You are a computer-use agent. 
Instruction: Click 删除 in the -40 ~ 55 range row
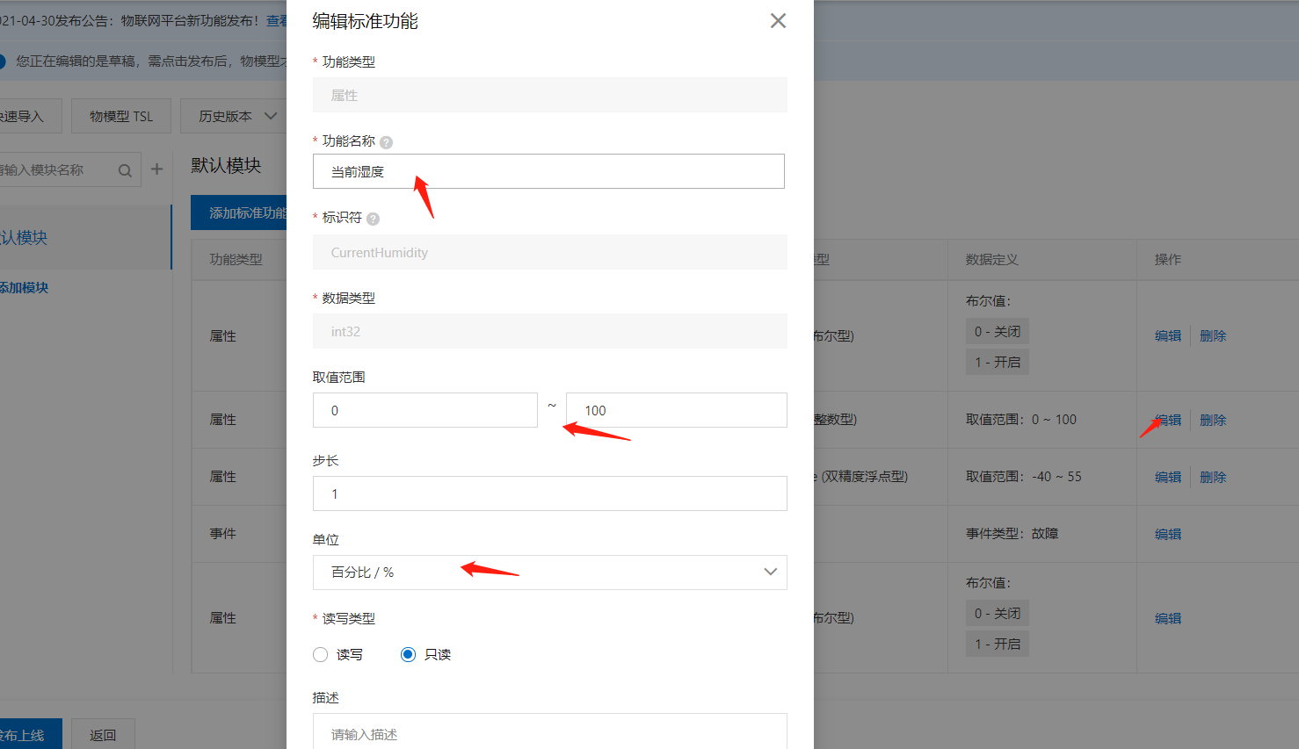coord(1213,477)
